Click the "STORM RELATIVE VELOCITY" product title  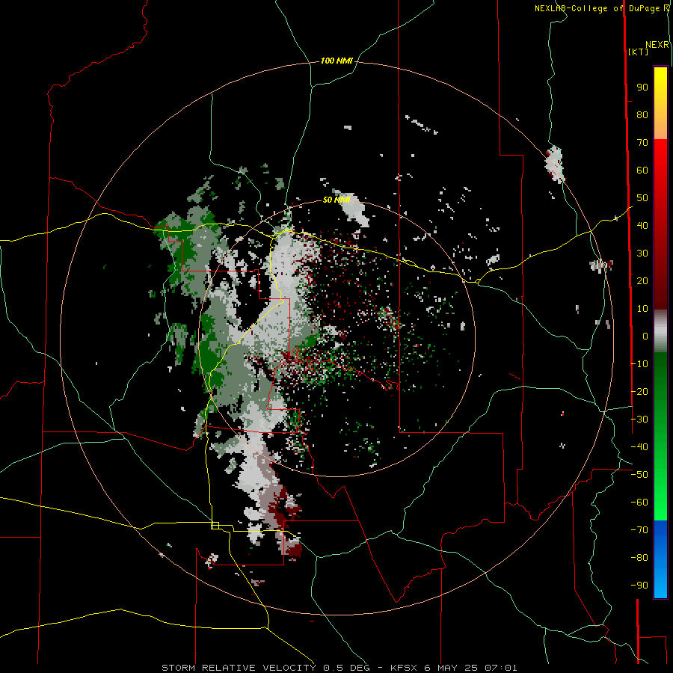(239, 668)
